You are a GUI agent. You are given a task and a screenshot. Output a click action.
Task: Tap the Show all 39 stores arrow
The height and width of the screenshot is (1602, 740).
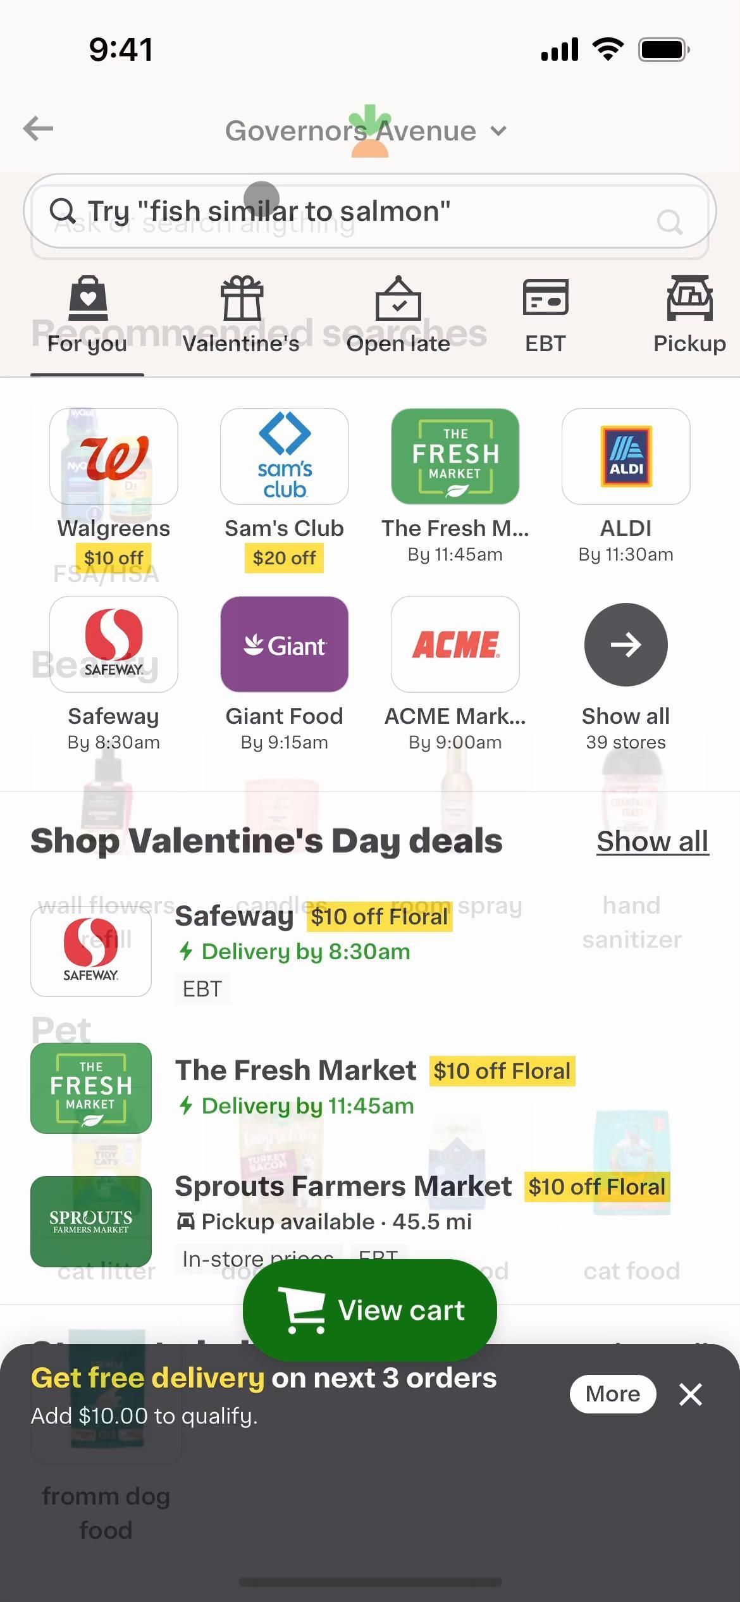(626, 644)
